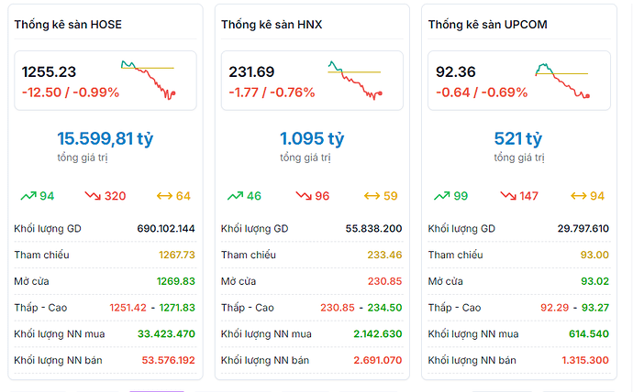This screenshot has height=392, width=633.
Task: Click the HOSE red down-arrow decliners icon
Action: click(x=93, y=196)
